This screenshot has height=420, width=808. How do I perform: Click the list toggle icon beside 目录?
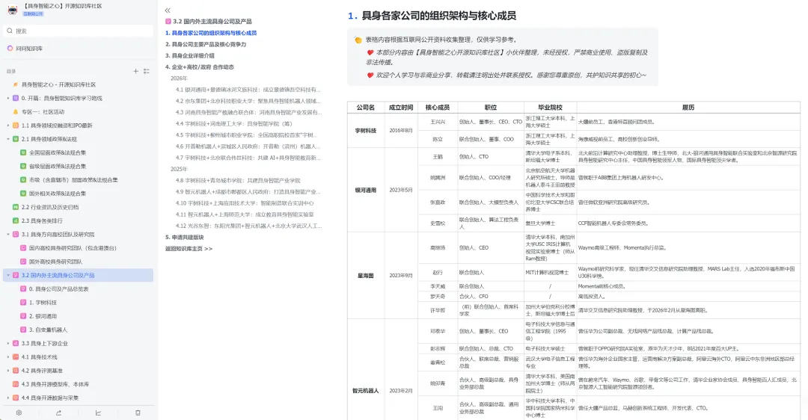(x=147, y=71)
